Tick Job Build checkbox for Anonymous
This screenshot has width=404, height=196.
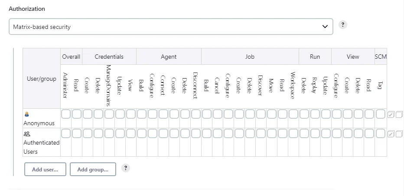point(206,114)
